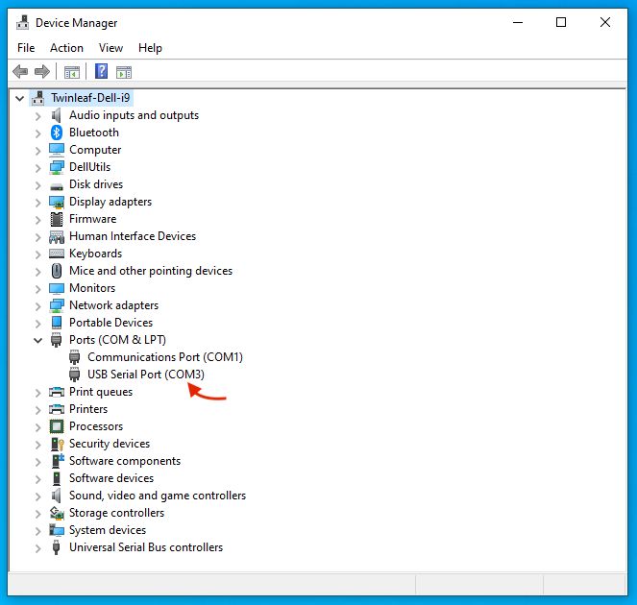Click the Communications Port (COM1) plug icon
This screenshot has height=605, width=637.
point(74,357)
